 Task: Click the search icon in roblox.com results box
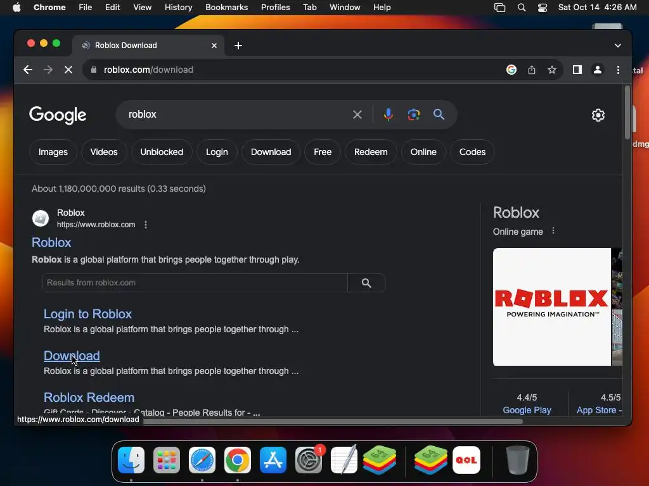point(366,283)
